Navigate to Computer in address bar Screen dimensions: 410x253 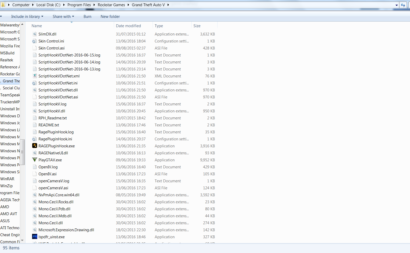pos(21,5)
